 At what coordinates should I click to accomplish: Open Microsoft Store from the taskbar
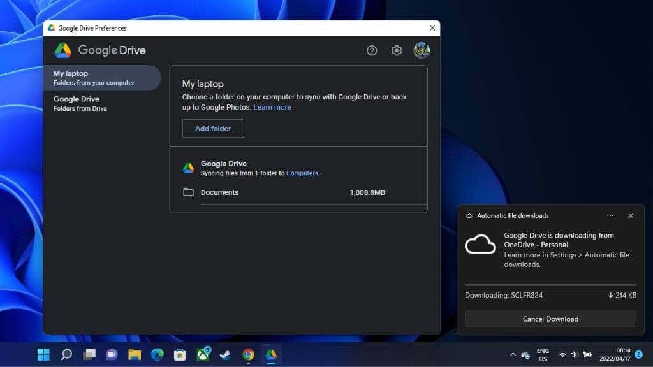coord(180,354)
